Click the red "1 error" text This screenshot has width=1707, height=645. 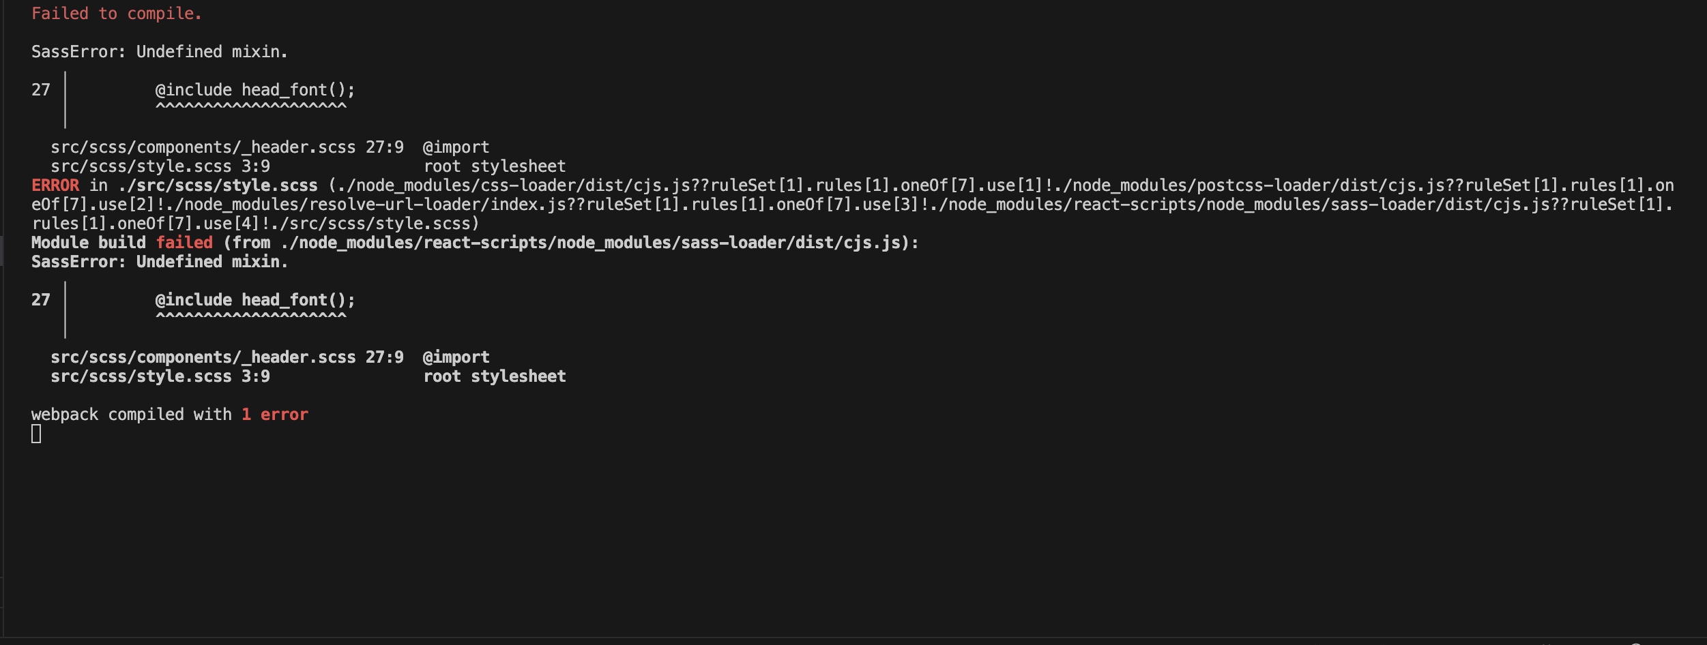pyautogui.click(x=275, y=415)
